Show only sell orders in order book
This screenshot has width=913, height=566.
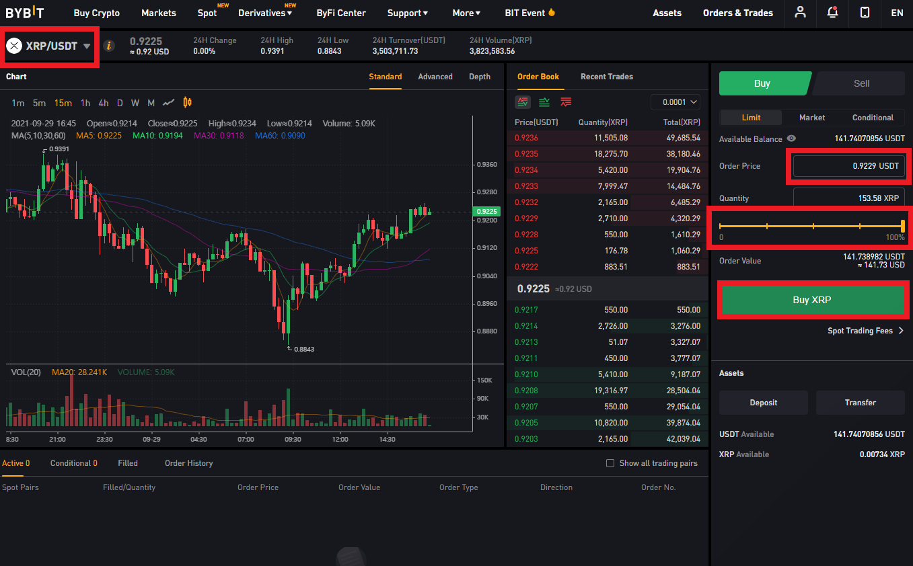pyautogui.click(x=566, y=102)
